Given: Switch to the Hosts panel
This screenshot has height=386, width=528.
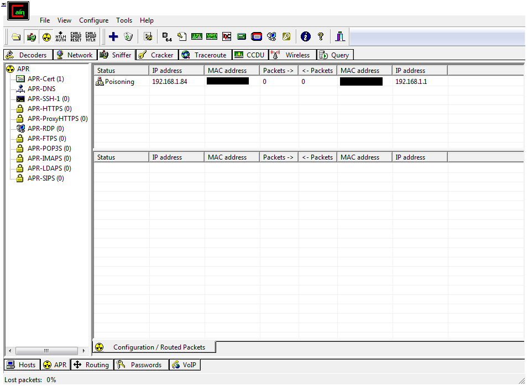Looking at the screenshot, I should (x=22, y=365).
